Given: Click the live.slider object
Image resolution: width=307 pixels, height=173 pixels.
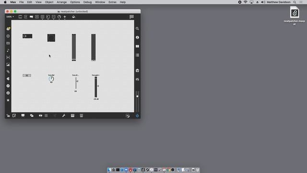Looking at the screenshot, I should (76, 83).
